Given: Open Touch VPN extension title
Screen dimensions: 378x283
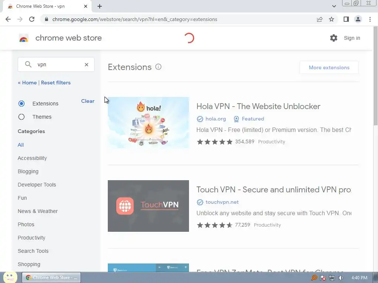Looking at the screenshot, I should tap(274, 190).
